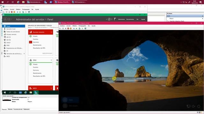The image size is (204, 114).
Task: Switch to Memoria tab in Hyper-V details
Action: (x=10, y=109)
